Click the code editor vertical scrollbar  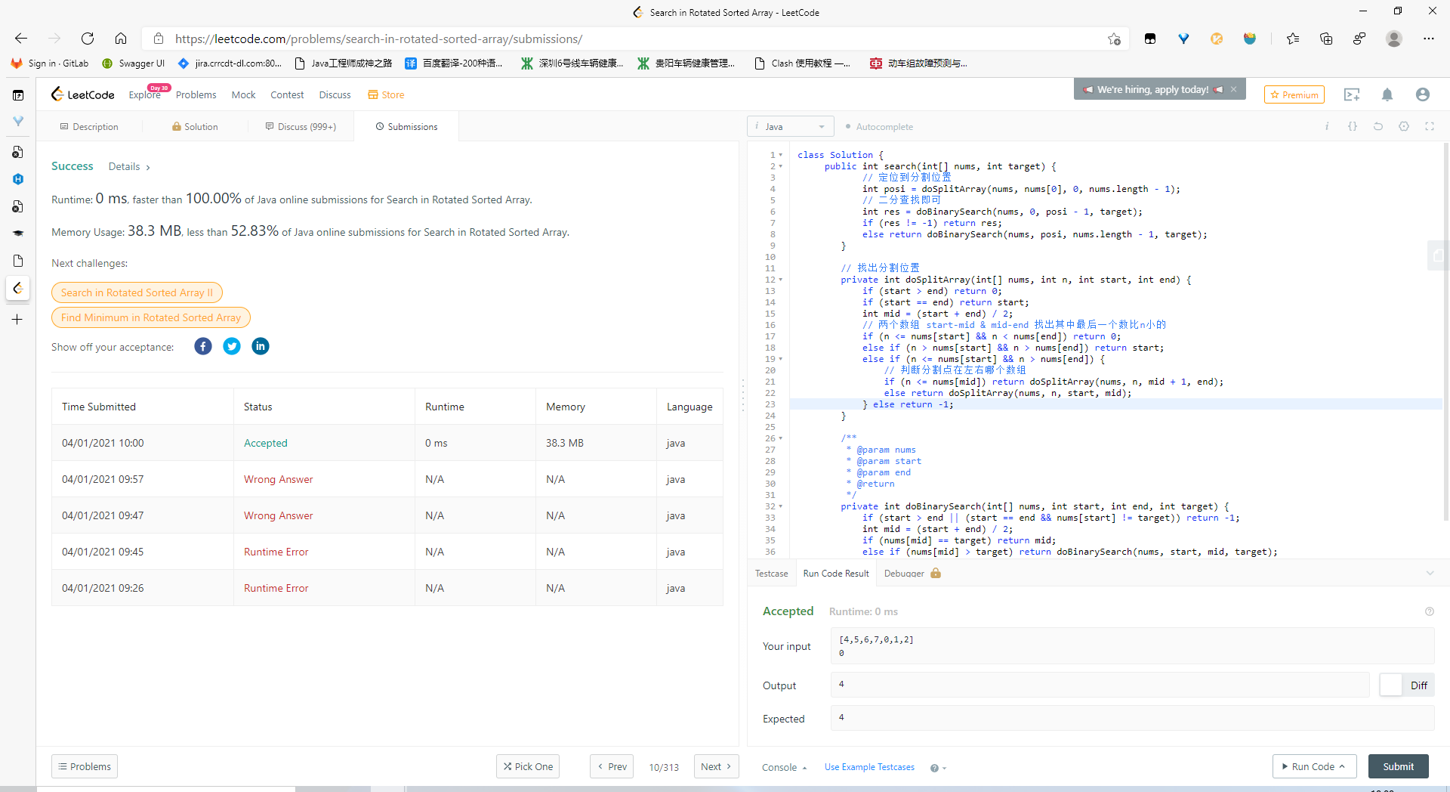tap(1445, 333)
